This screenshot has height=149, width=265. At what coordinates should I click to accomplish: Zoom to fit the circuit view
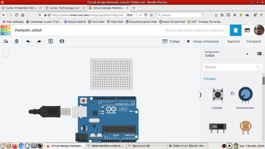click(6, 53)
